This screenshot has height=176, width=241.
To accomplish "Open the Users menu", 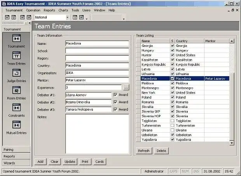I will 86,10.
